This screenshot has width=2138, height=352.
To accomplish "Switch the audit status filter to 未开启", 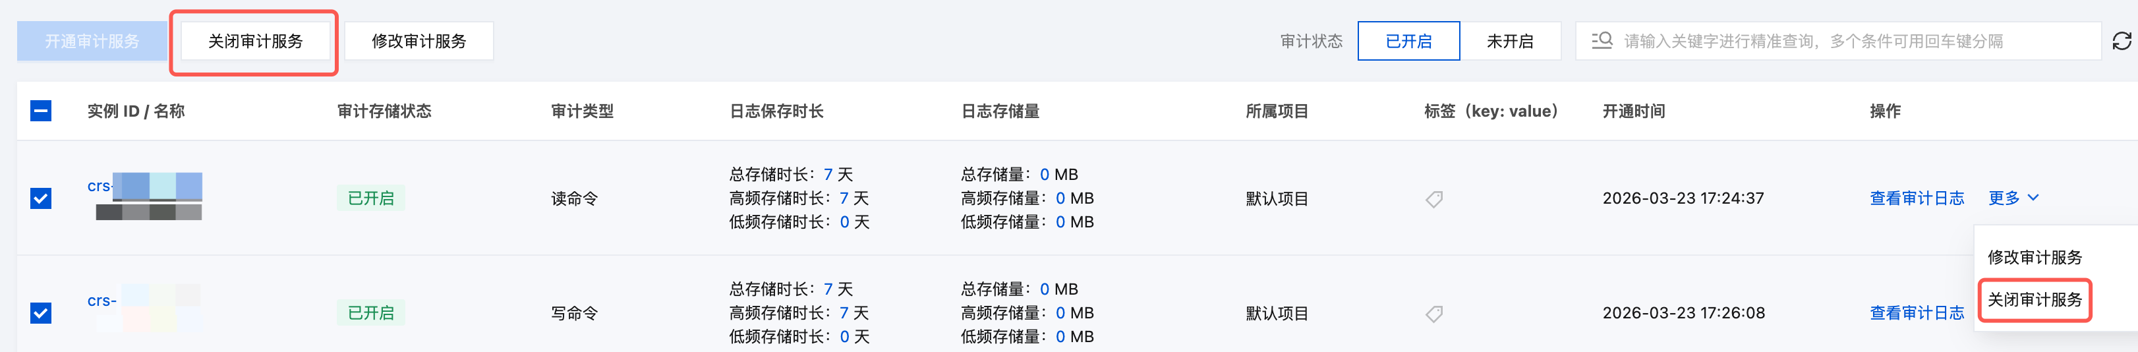I will click(x=1509, y=42).
